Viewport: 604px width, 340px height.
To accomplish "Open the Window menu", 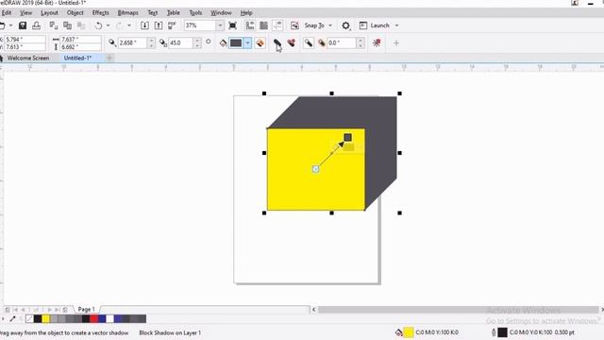I will point(221,12).
